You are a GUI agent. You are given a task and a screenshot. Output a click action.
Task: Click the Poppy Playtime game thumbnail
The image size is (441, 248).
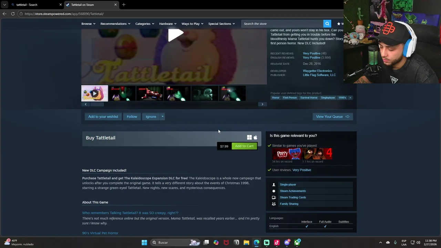point(287,154)
